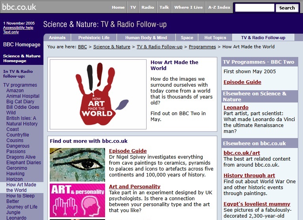Open Hawking in sidebar
The height and width of the screenshot is (220, 303).
[15, 174]
